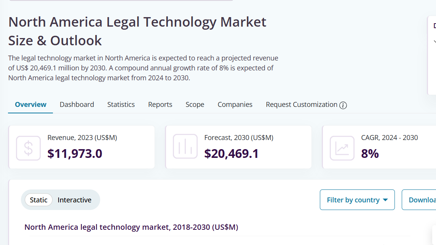Select the Static chart view option
Screen dimensions: 436x245
coord(38,200)
